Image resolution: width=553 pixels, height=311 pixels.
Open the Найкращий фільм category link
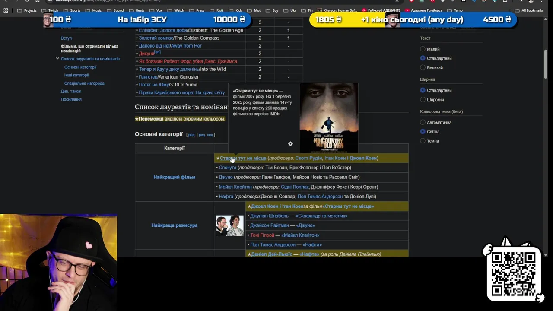[x=174, y=177]
